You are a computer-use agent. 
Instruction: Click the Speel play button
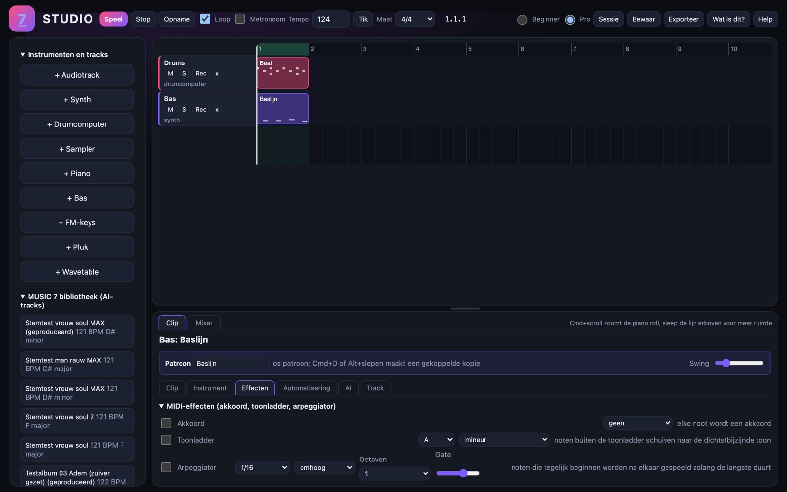coord(113,19)
